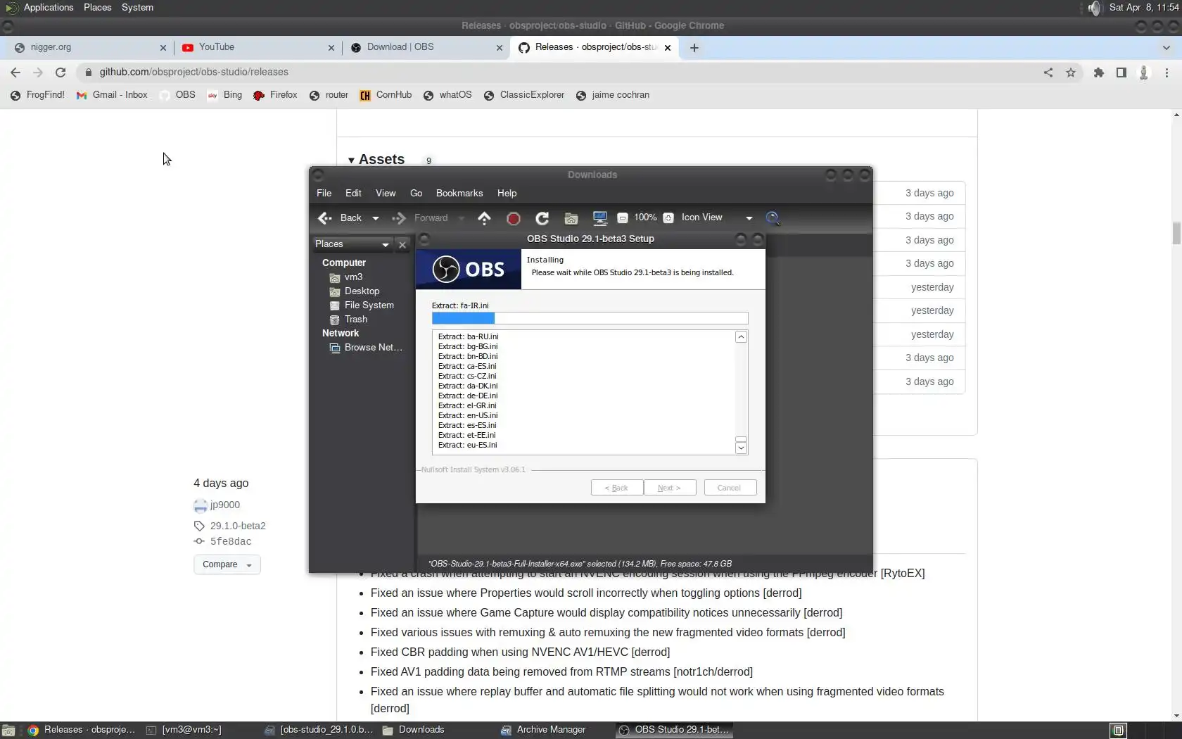
Task: Click the install log scroll-down arrow
Action: [741, 448]
